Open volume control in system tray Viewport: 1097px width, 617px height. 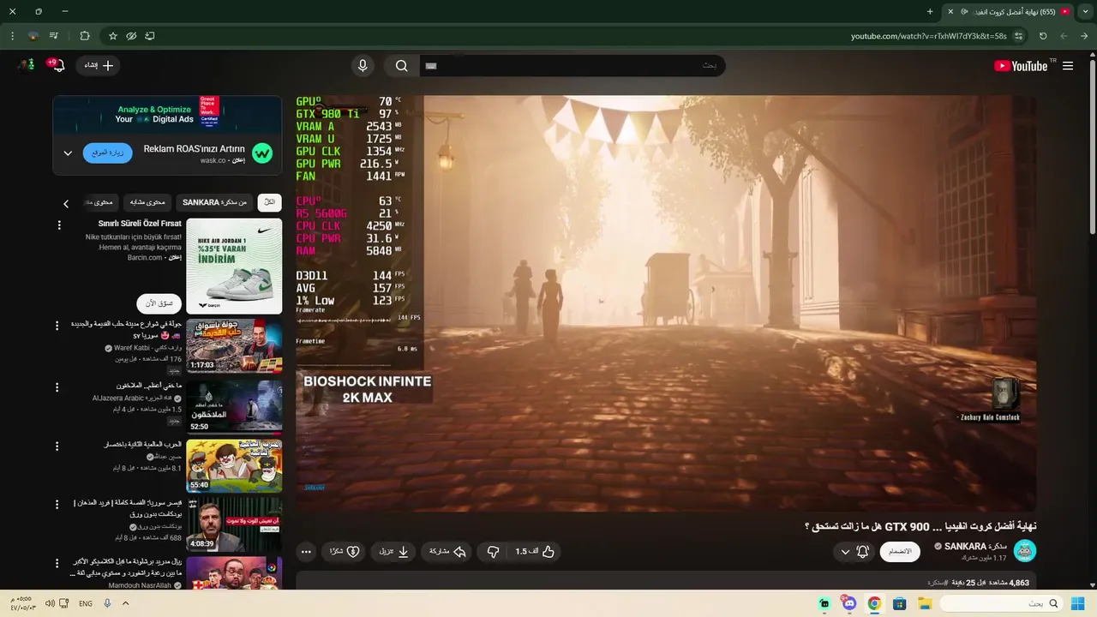point(51,603)
